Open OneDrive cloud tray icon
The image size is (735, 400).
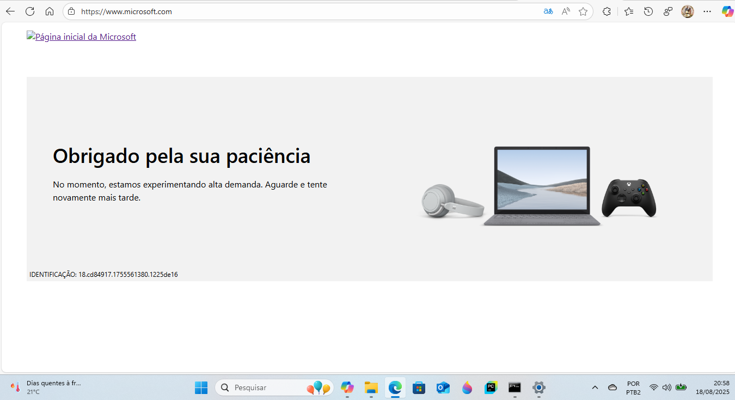(x=612, y=387)
